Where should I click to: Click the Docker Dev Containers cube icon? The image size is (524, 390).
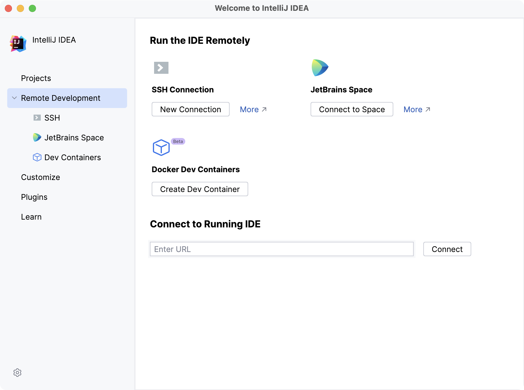pyautogui.click(x=161, y=147)
